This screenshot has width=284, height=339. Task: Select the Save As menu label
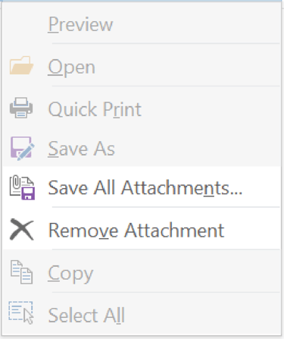82,149
